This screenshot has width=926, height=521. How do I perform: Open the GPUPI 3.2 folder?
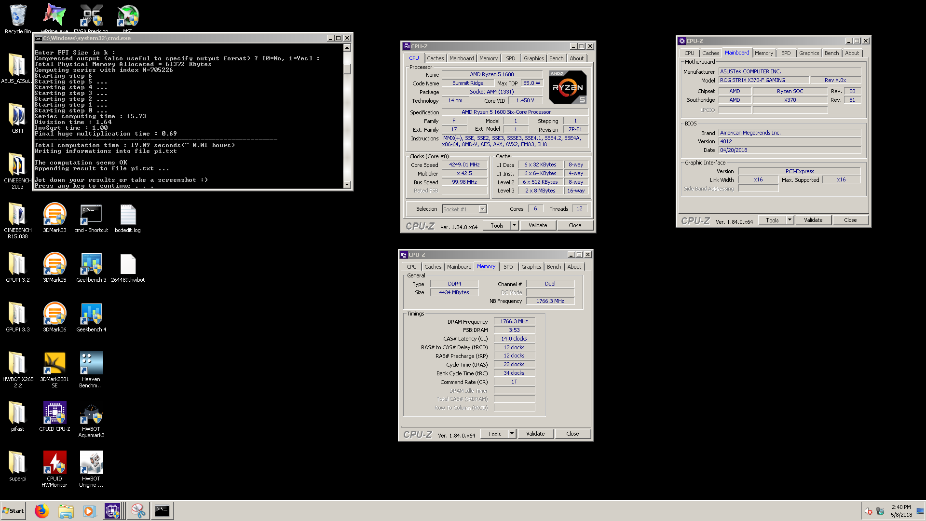point(17,267)
